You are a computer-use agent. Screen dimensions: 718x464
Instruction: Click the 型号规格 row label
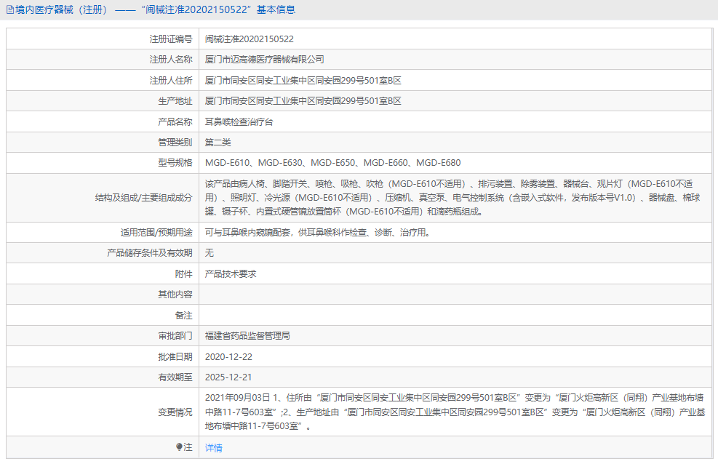(175, 163)
